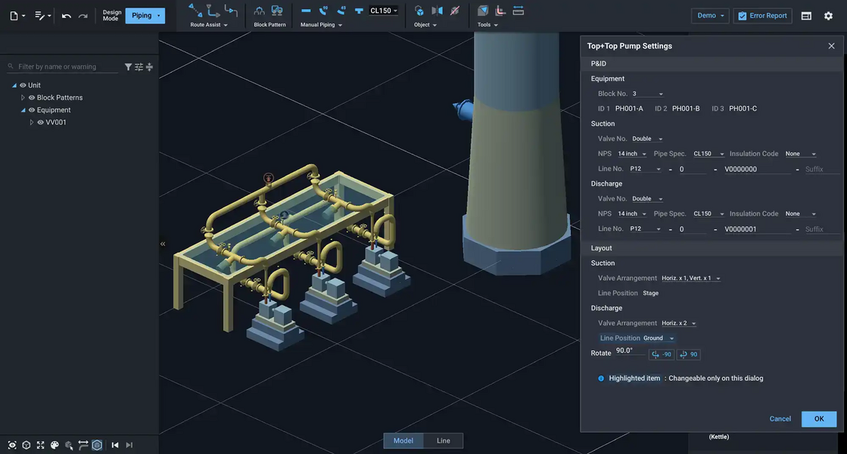Click the OK button
The width and height of the screenshot is (847, 454).
point(819,418)
